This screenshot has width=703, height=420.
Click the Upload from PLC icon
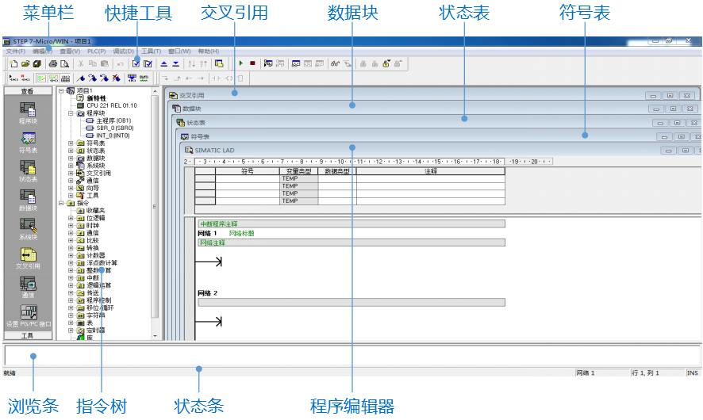pos(164,63)
